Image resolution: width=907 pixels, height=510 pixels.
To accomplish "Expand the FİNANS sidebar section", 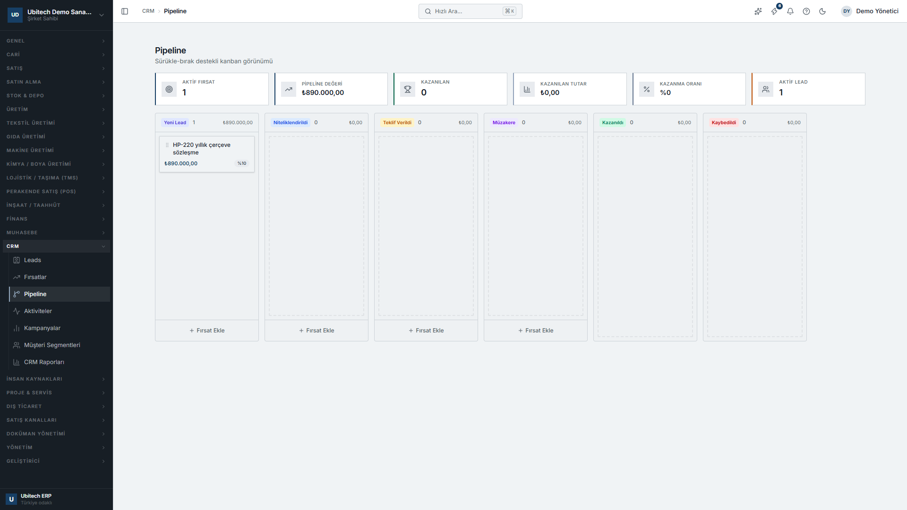I will pyautogui.click(x=56, y=219).
